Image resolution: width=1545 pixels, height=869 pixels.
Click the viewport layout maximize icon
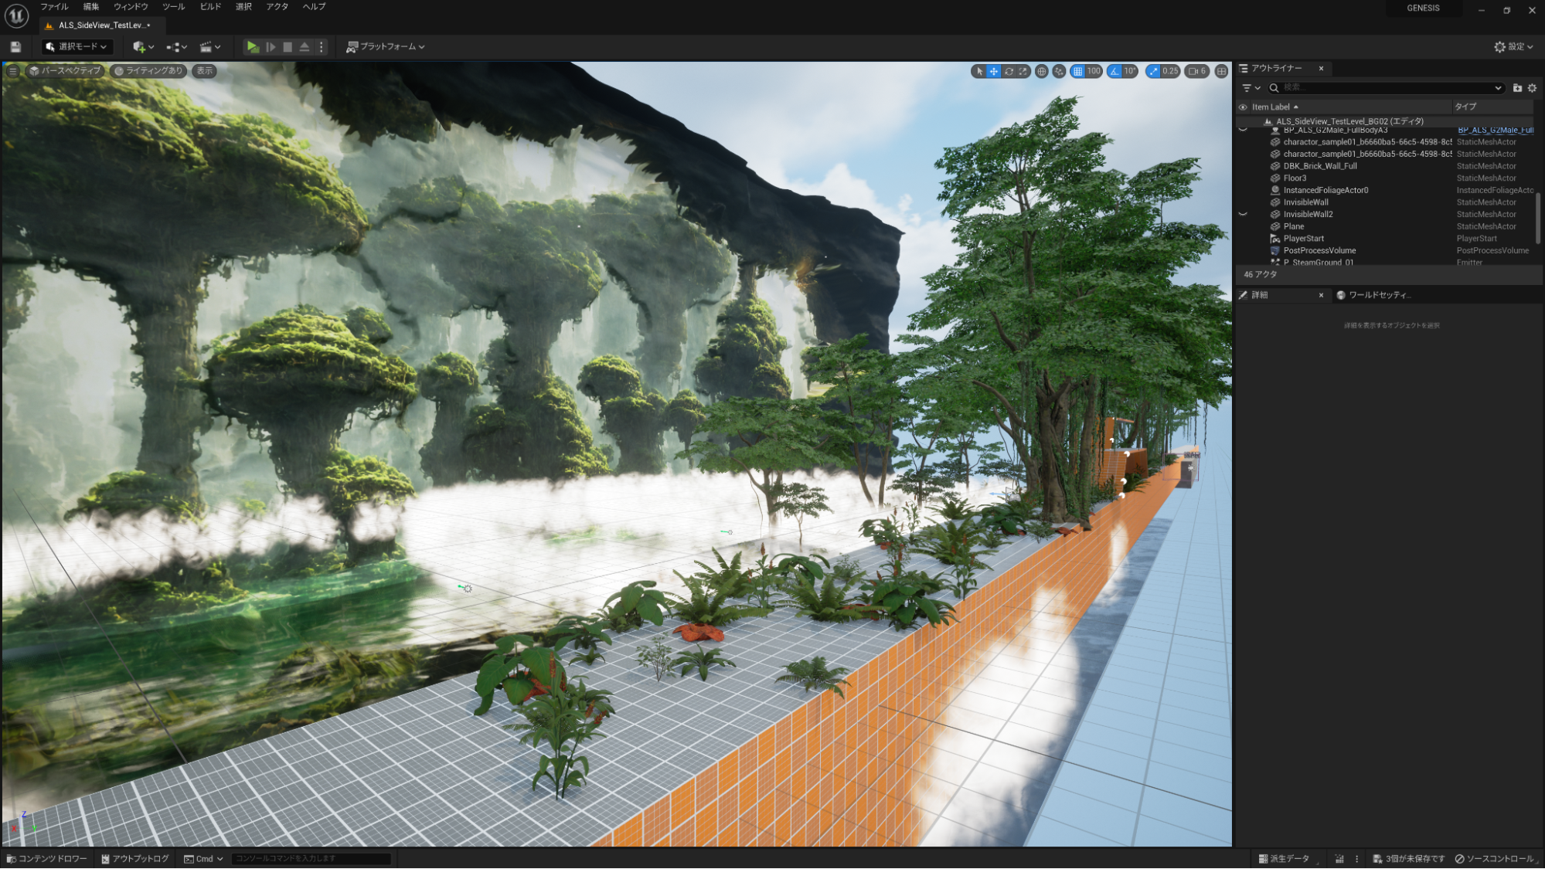tap(1221, 71)
